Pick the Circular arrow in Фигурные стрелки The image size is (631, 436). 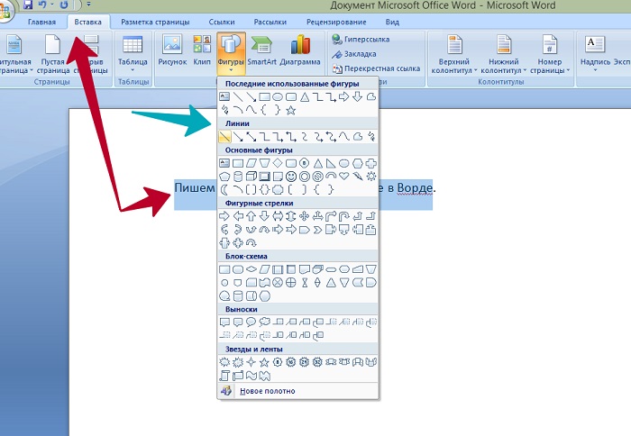[251, 243]
